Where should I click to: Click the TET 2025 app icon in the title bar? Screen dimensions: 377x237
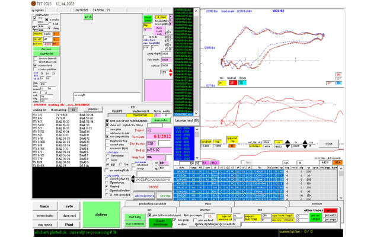[x=33, y=4]
